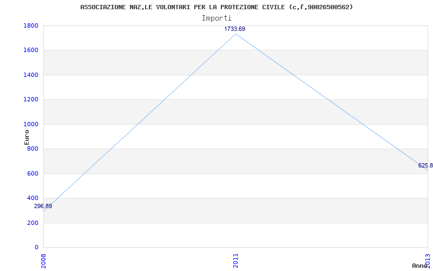Click the Anno x-axis title

[420, 266]
